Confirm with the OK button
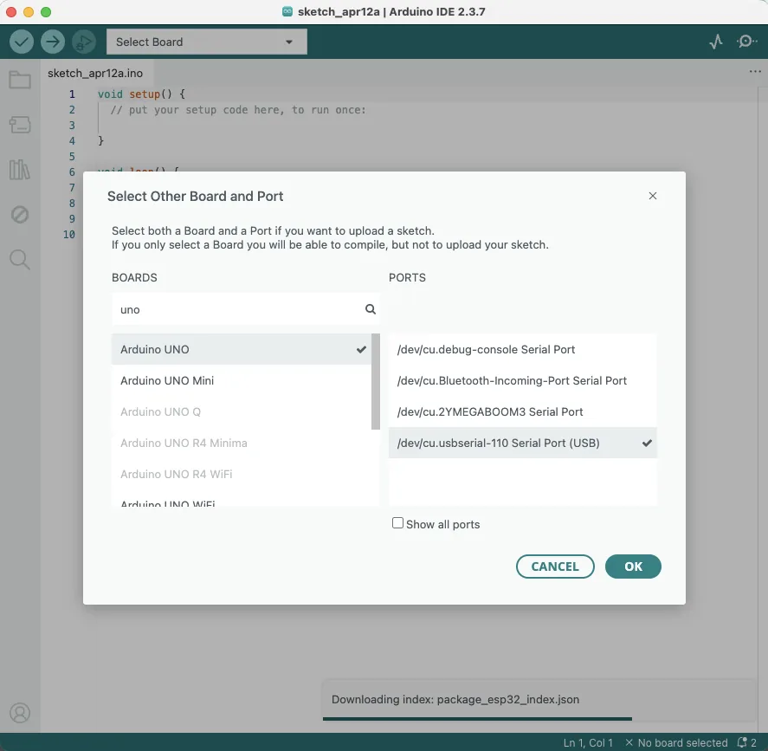Image resolution: width=768 pixels, height=751 pixels. (x=633, y=566)
